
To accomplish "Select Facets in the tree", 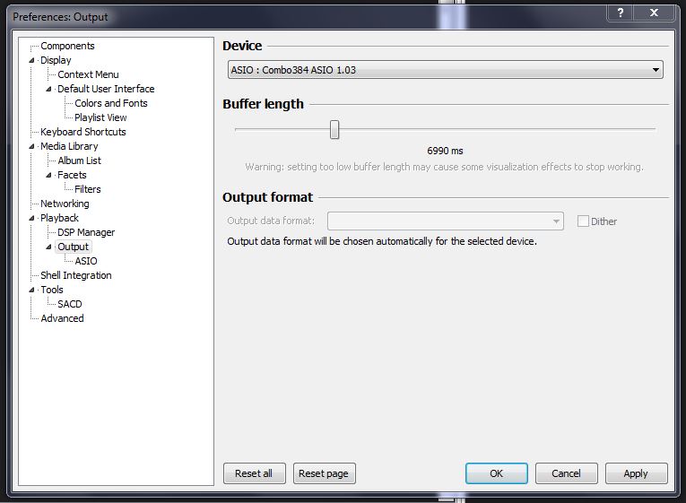I will point(72,176).
